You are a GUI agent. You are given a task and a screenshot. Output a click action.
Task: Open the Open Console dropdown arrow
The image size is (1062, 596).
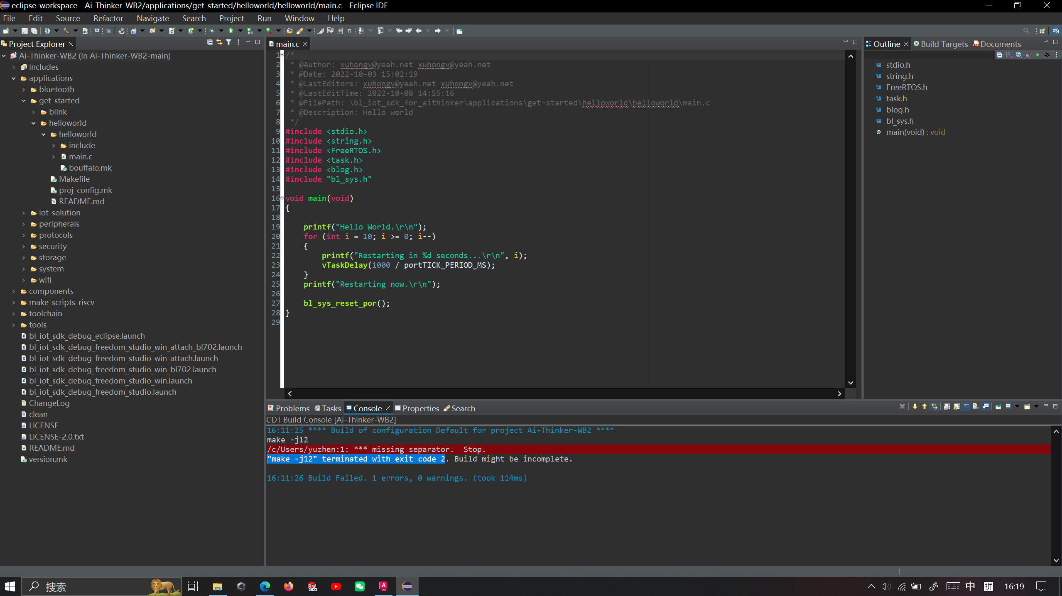click(x=1036, y=407)
